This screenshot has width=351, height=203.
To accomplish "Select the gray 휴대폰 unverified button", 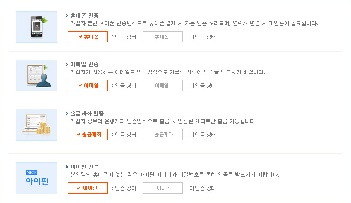I will (163, 37).
